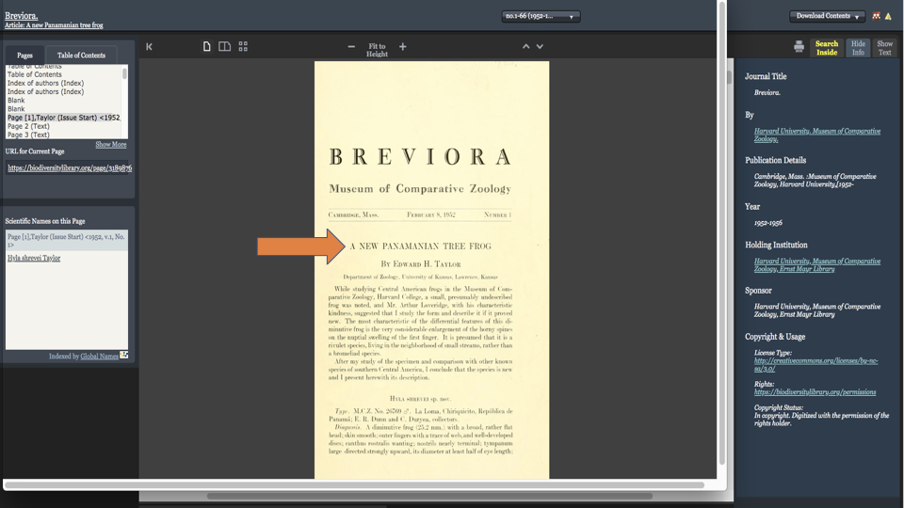Click the scanned Breviora page image
Image resolution: width=904 pixels, height=508 pixels.
click(431, 270)
